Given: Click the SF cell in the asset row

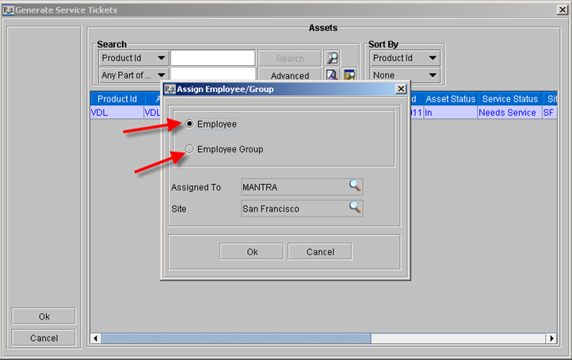Looking at the screenshot, I should 549,113.
